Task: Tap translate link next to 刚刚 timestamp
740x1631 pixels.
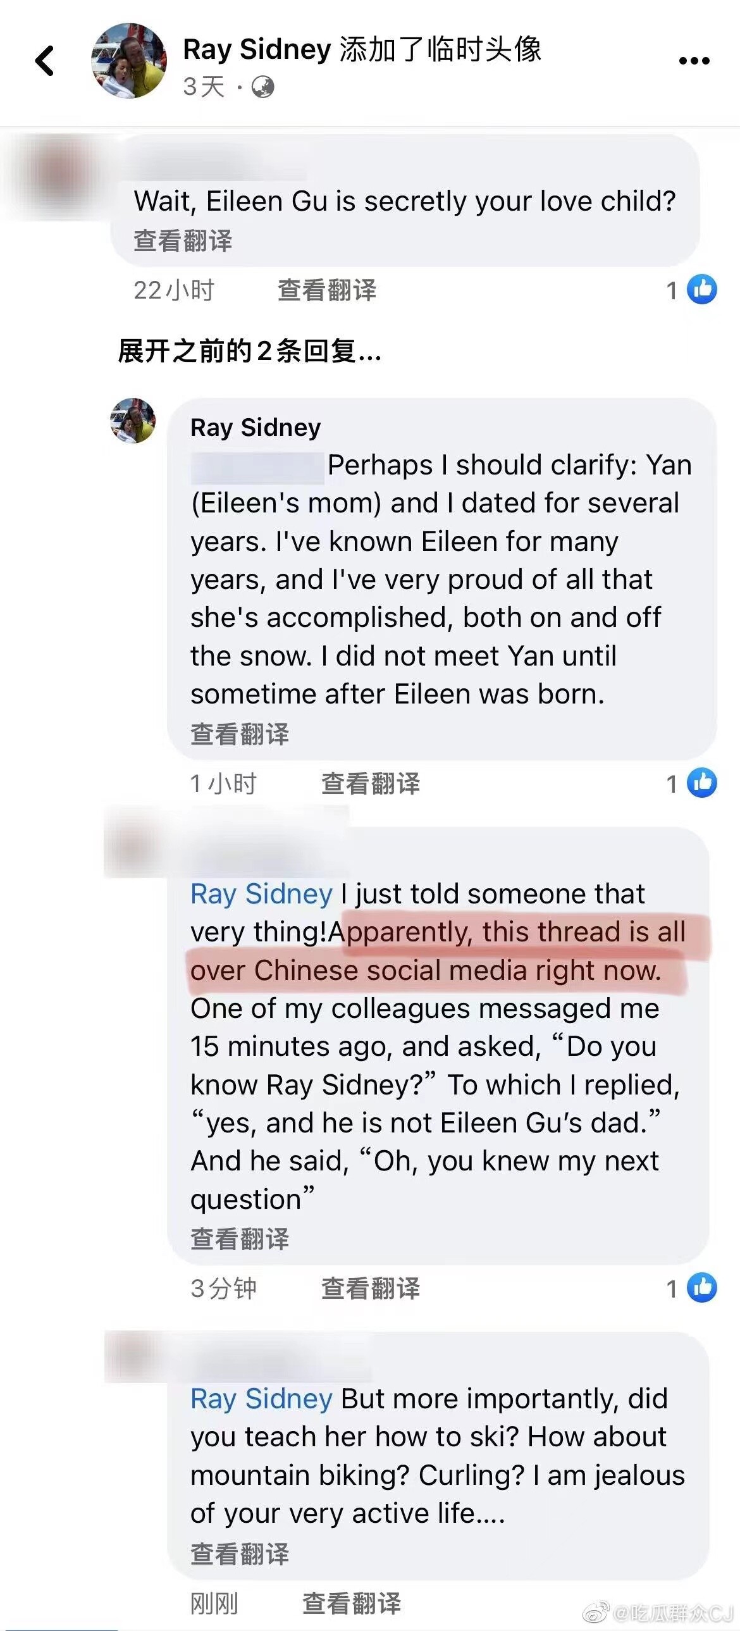Action: click(351, 1603)
